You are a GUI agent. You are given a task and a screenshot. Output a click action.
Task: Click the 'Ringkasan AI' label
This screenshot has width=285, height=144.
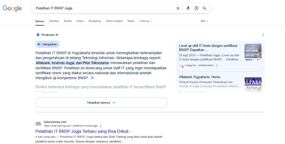[50, 35]
